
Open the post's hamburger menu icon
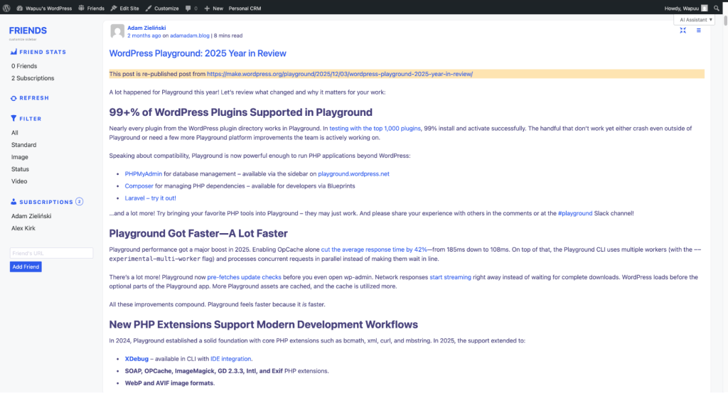(698, 31)
